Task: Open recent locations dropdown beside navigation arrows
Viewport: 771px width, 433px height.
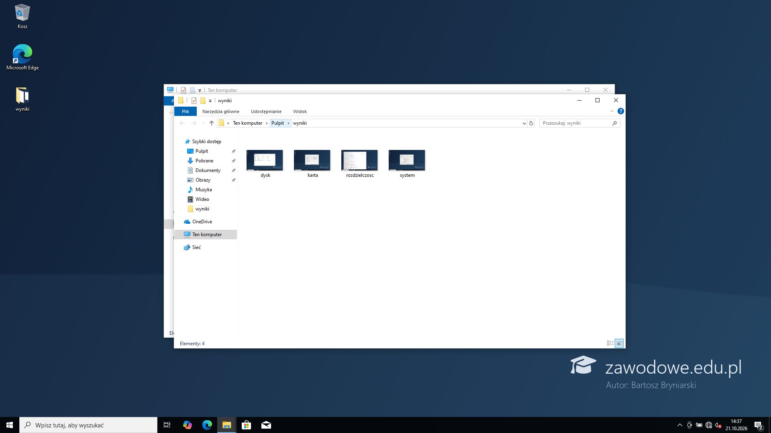Action: [203, 123]
